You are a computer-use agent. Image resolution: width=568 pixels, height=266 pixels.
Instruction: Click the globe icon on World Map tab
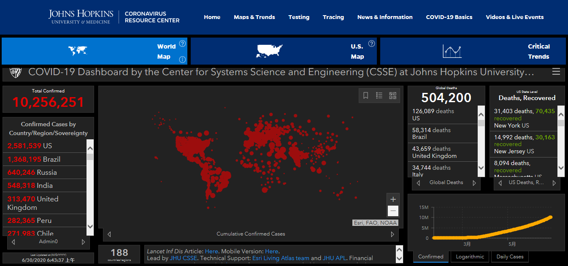(x=78, y=51)
